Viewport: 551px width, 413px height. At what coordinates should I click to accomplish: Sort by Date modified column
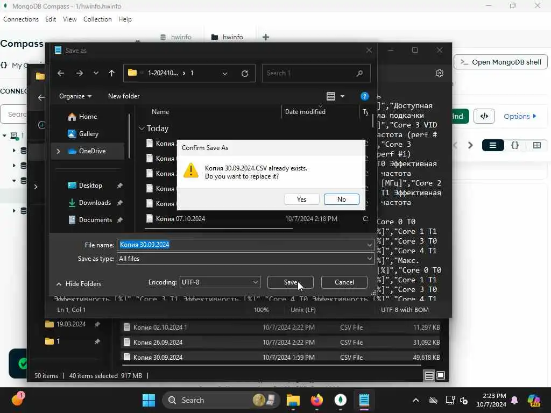(305, 112)
